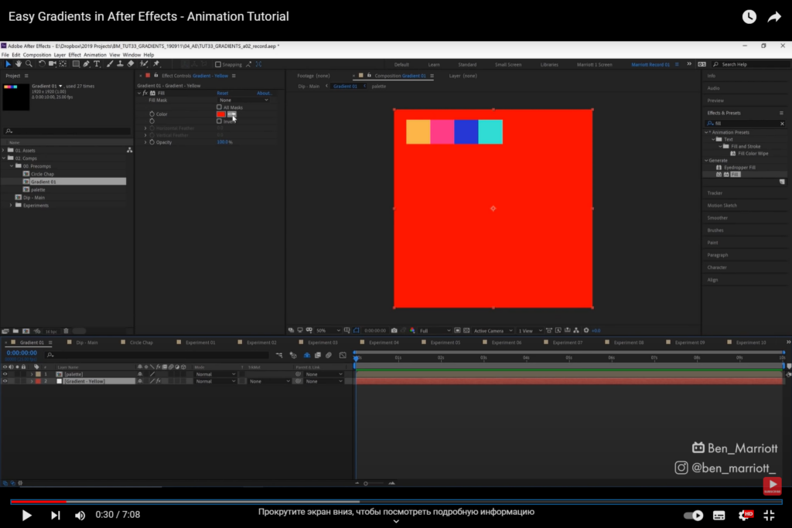Switch to the Standard workspace
Image resolution: width=792 pixels, height=528 pixels.
point(467,65)
